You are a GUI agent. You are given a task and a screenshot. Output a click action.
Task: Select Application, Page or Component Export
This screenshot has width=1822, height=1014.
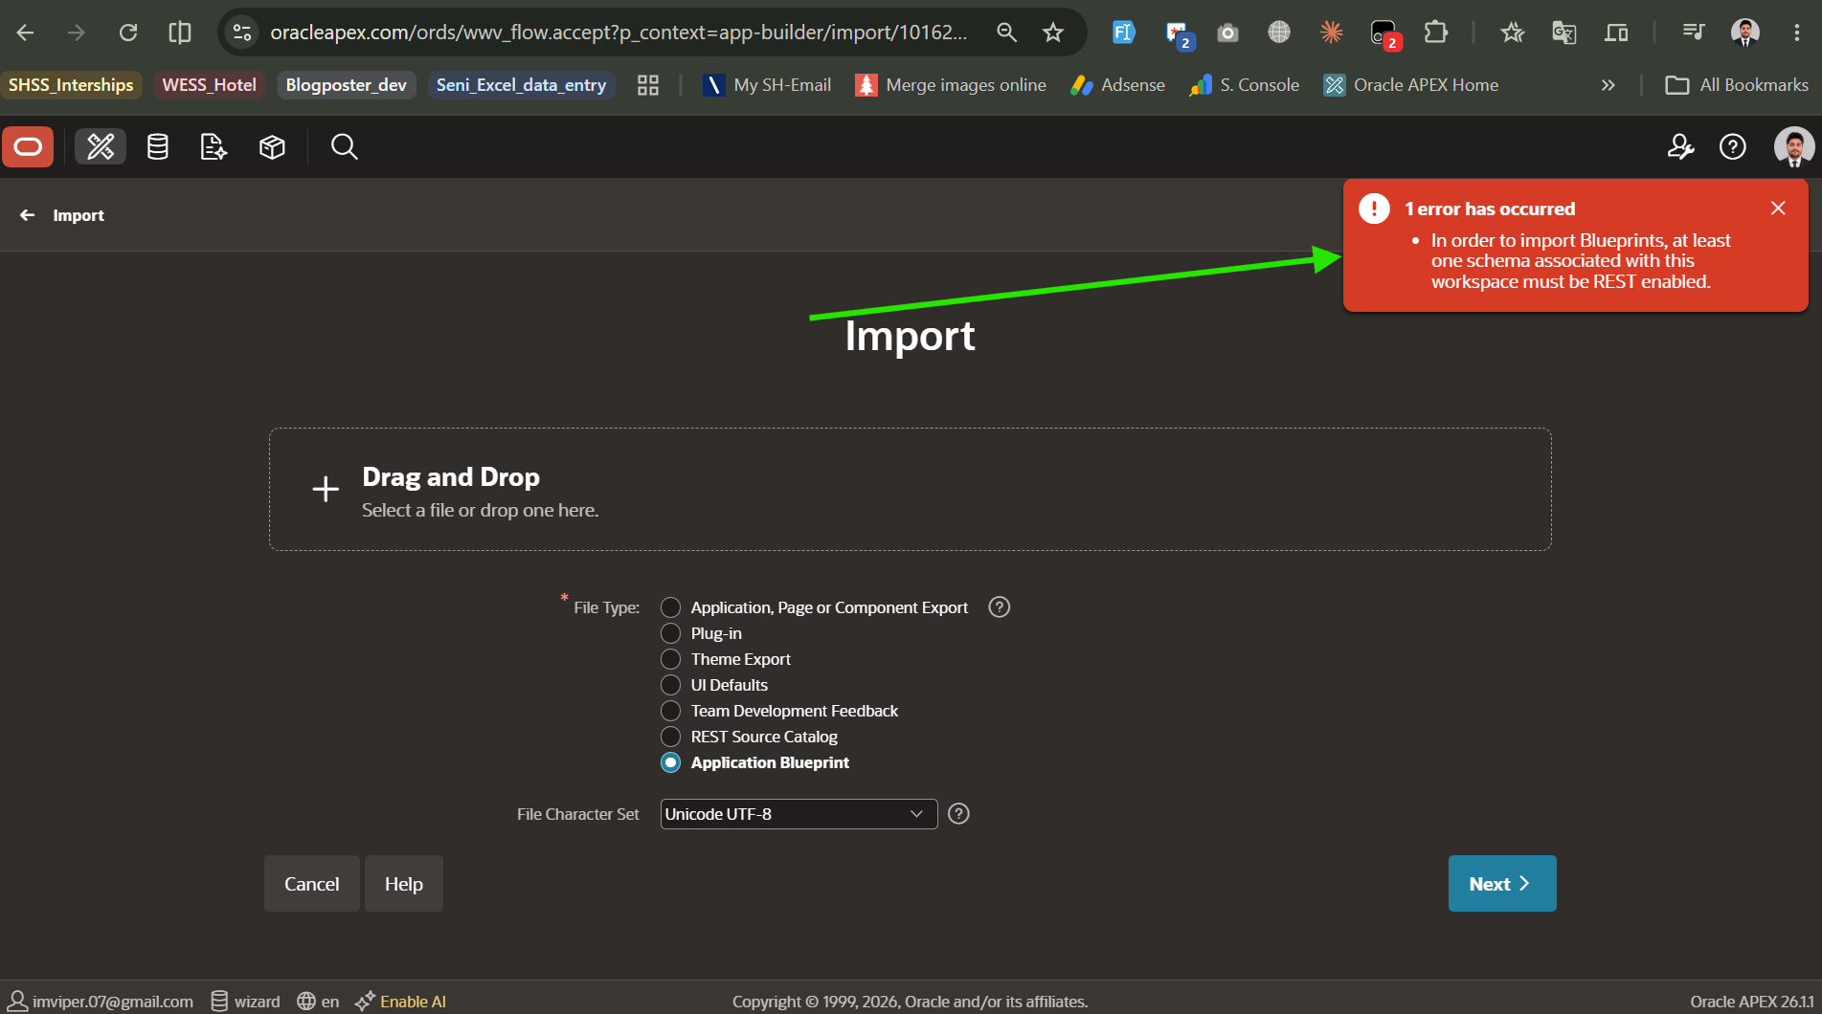tap(670, 607)
